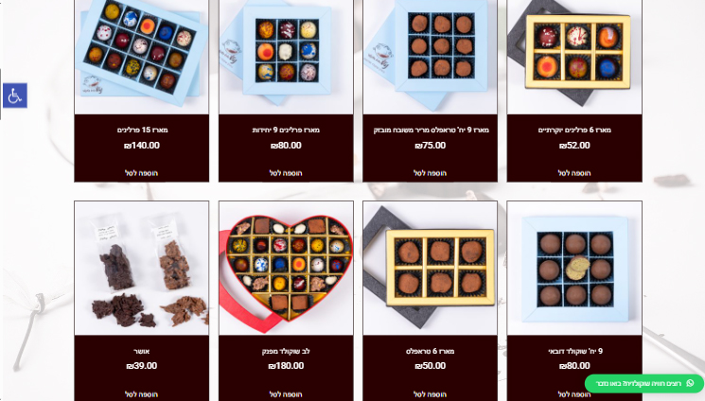
Task: Add the ₪180.00 heart box to cart
Action: 286,394
